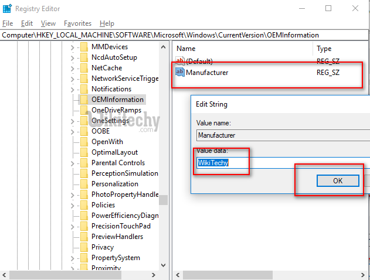This screenshot has height=280, width=370.
Task: Click the registry path address bar
Action: 176,35
